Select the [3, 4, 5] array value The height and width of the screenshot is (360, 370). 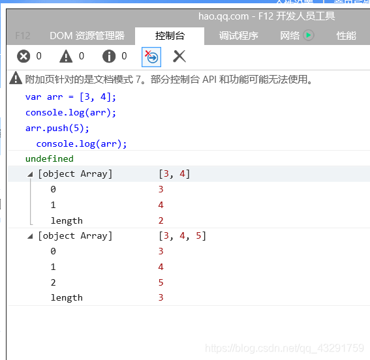click(183, 235)
